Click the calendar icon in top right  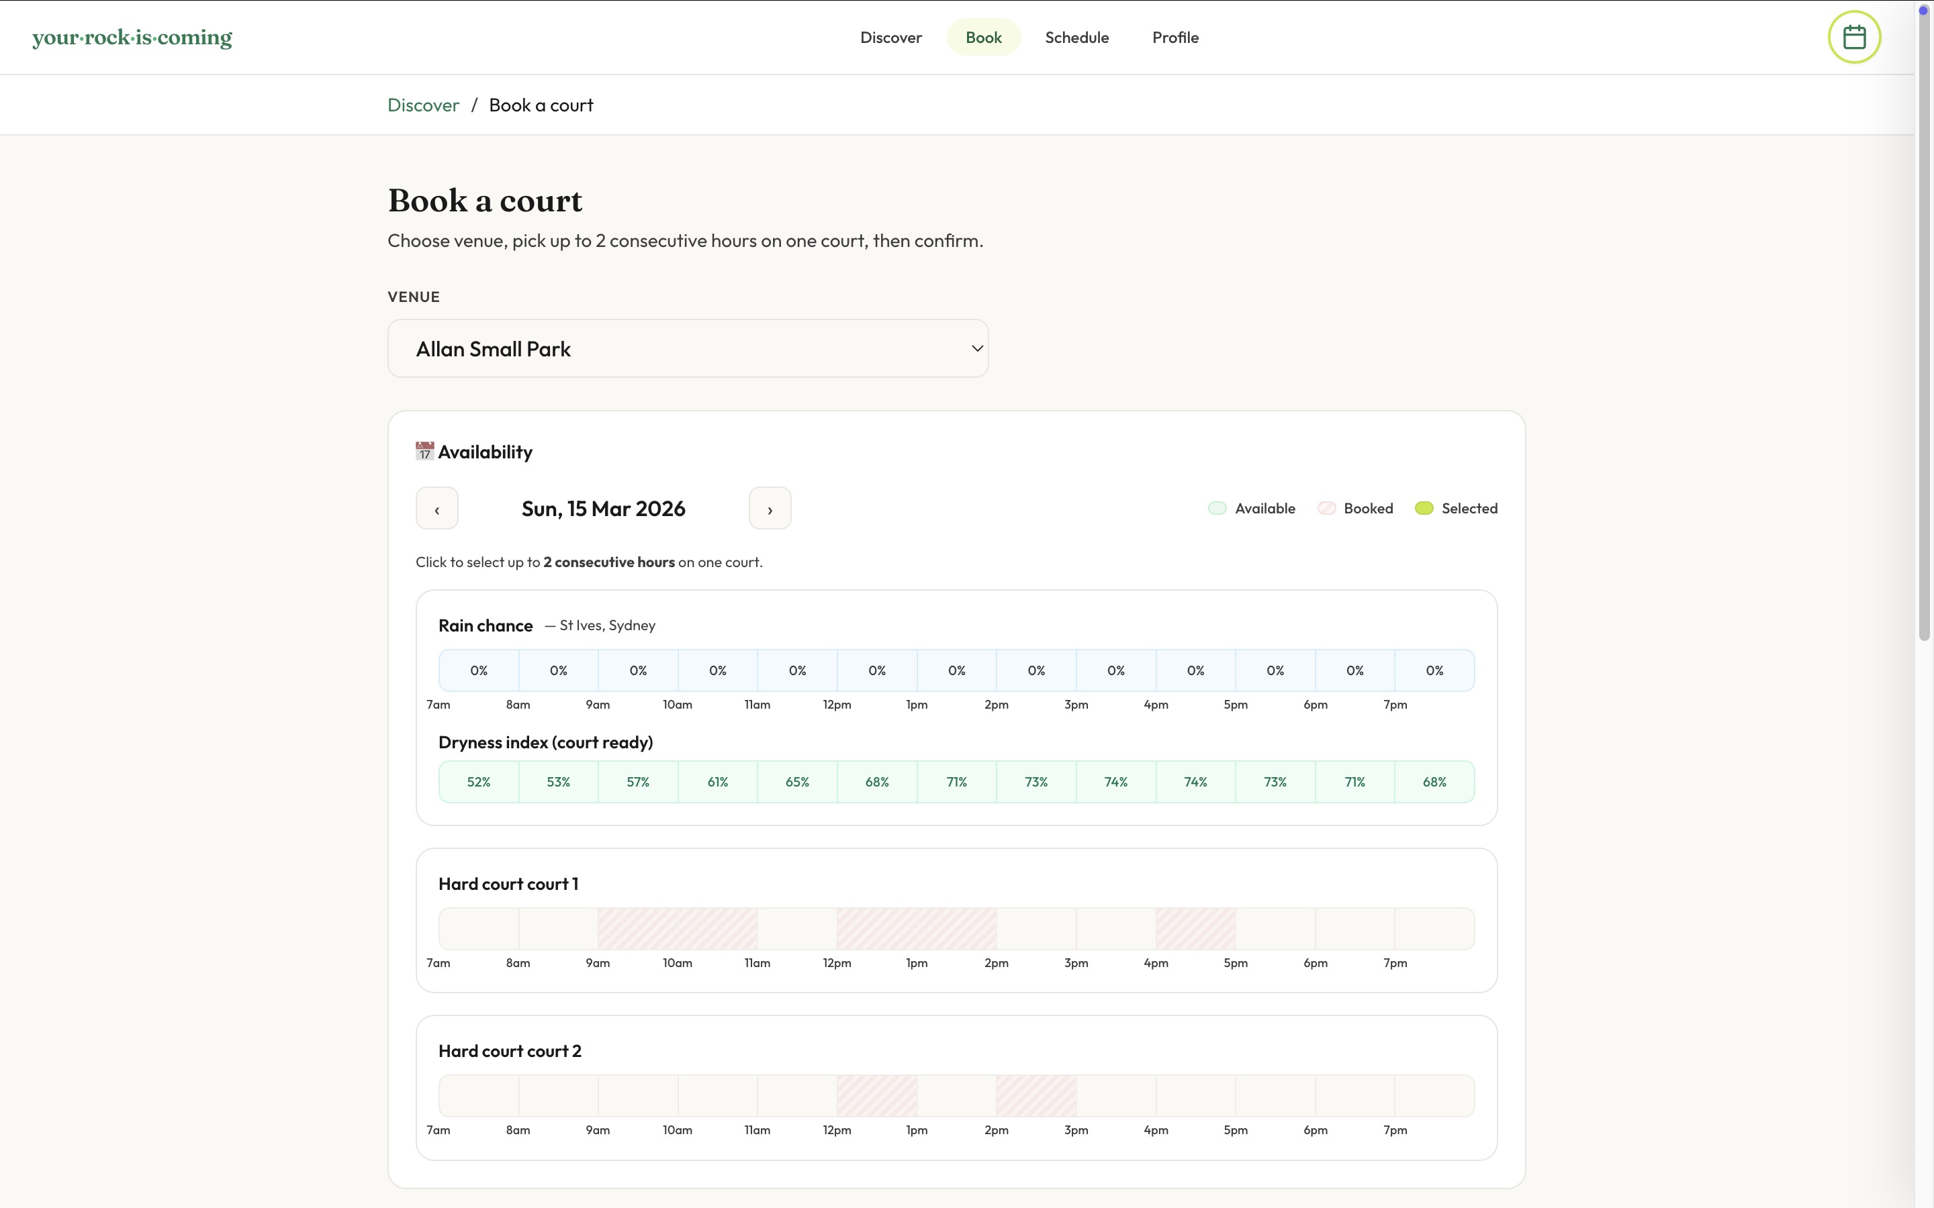(1854, 38)
